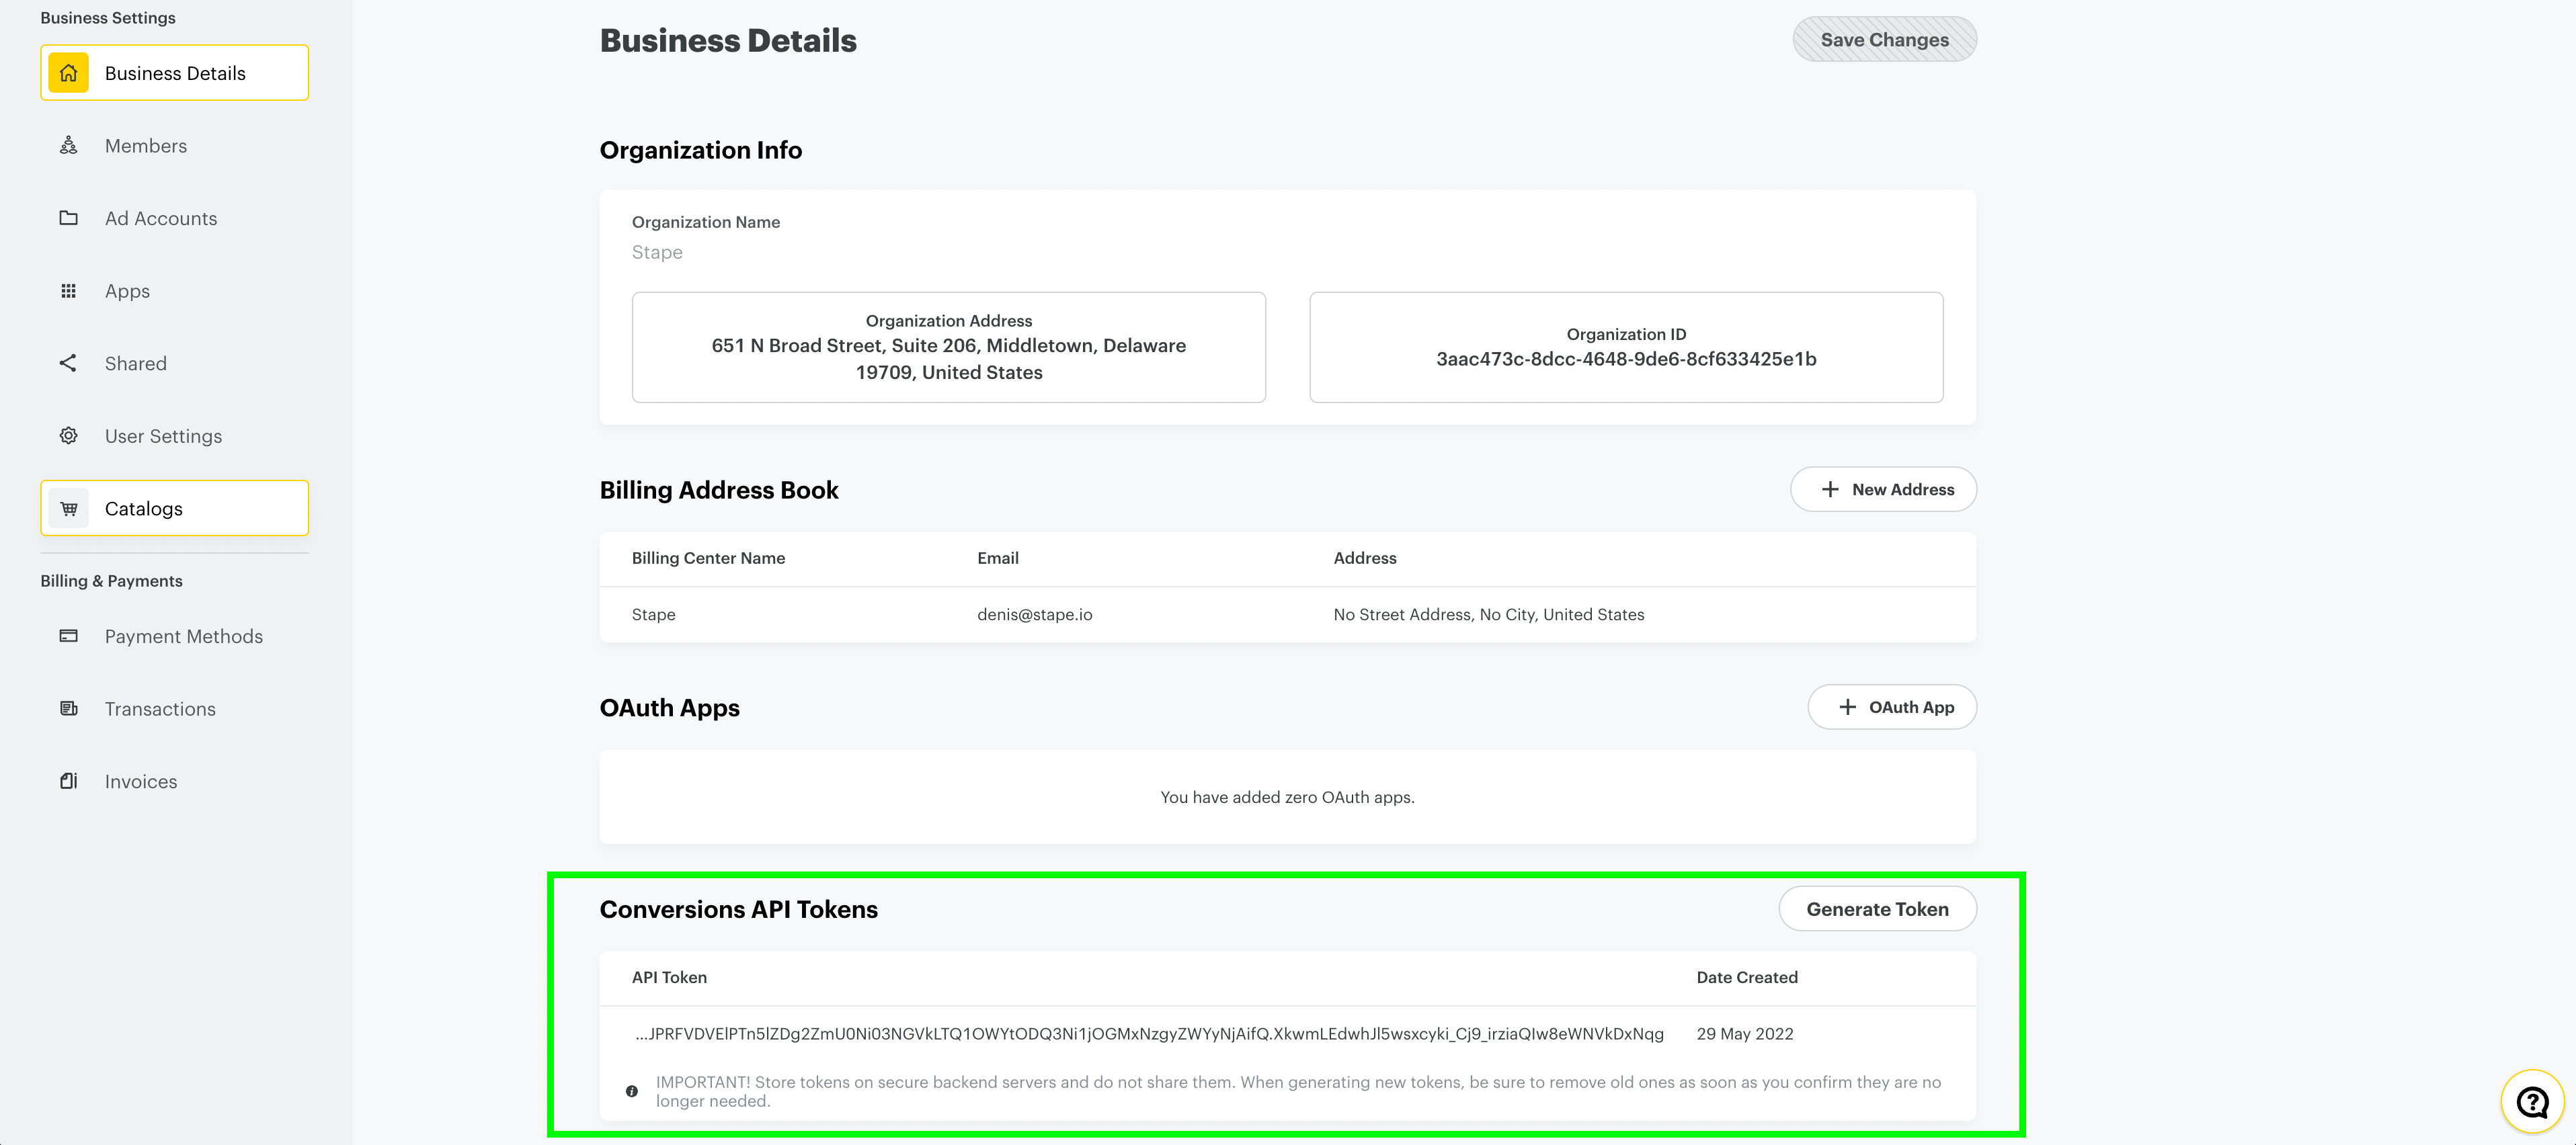Click the Catalogs cart icon in sidebar
Screen dimensions: 2576x1145
tap(69, 507)
